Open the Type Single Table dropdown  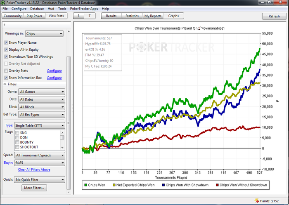[40, 125]
